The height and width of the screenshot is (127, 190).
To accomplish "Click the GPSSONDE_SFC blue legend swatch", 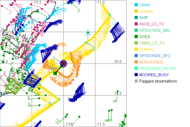I will 136,56.
